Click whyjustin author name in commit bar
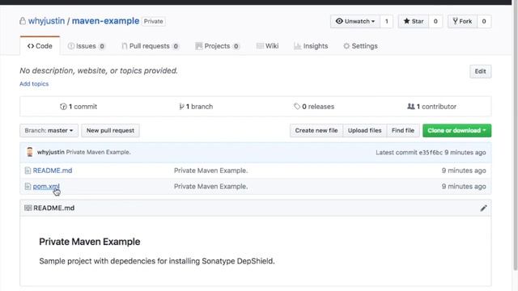The width and height of the screenshot is (518, 291). coord(50,152)
